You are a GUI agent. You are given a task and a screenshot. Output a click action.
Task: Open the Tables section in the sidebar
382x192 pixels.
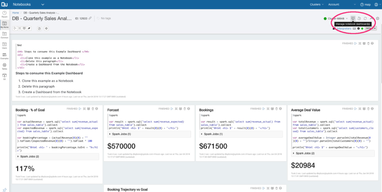tap(4, 65)
